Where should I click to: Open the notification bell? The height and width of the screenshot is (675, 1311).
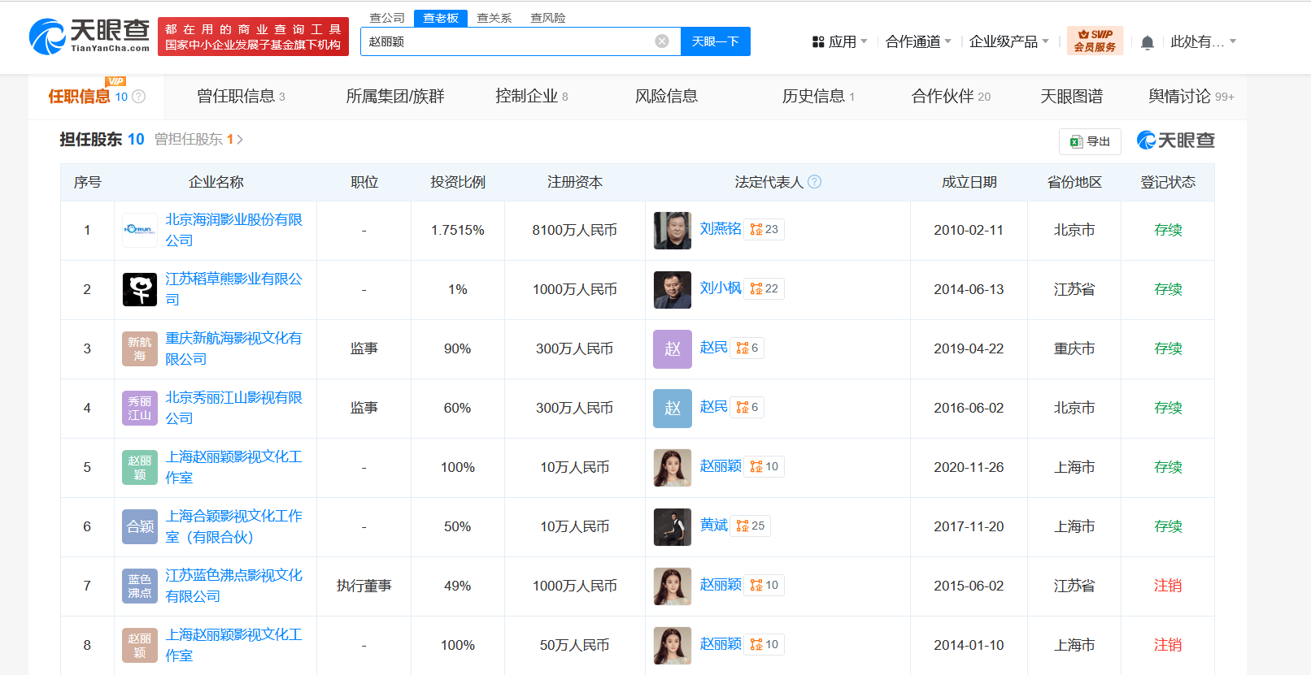[x=1147, y=42]
